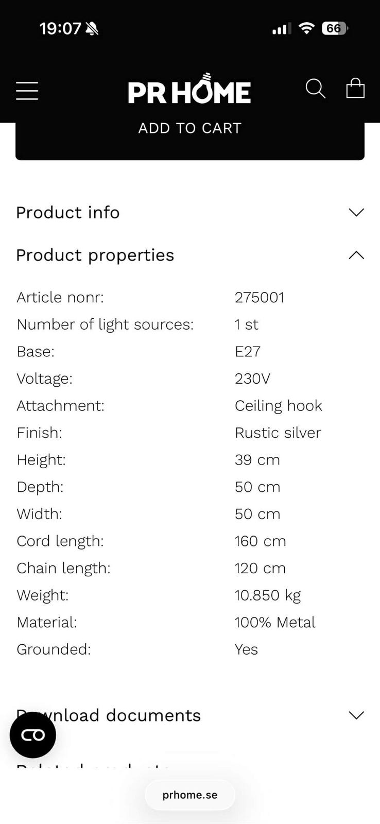Open the search magnifier icon
The width and height of the screenshot is (380, 824).
(x=315, y=89)
